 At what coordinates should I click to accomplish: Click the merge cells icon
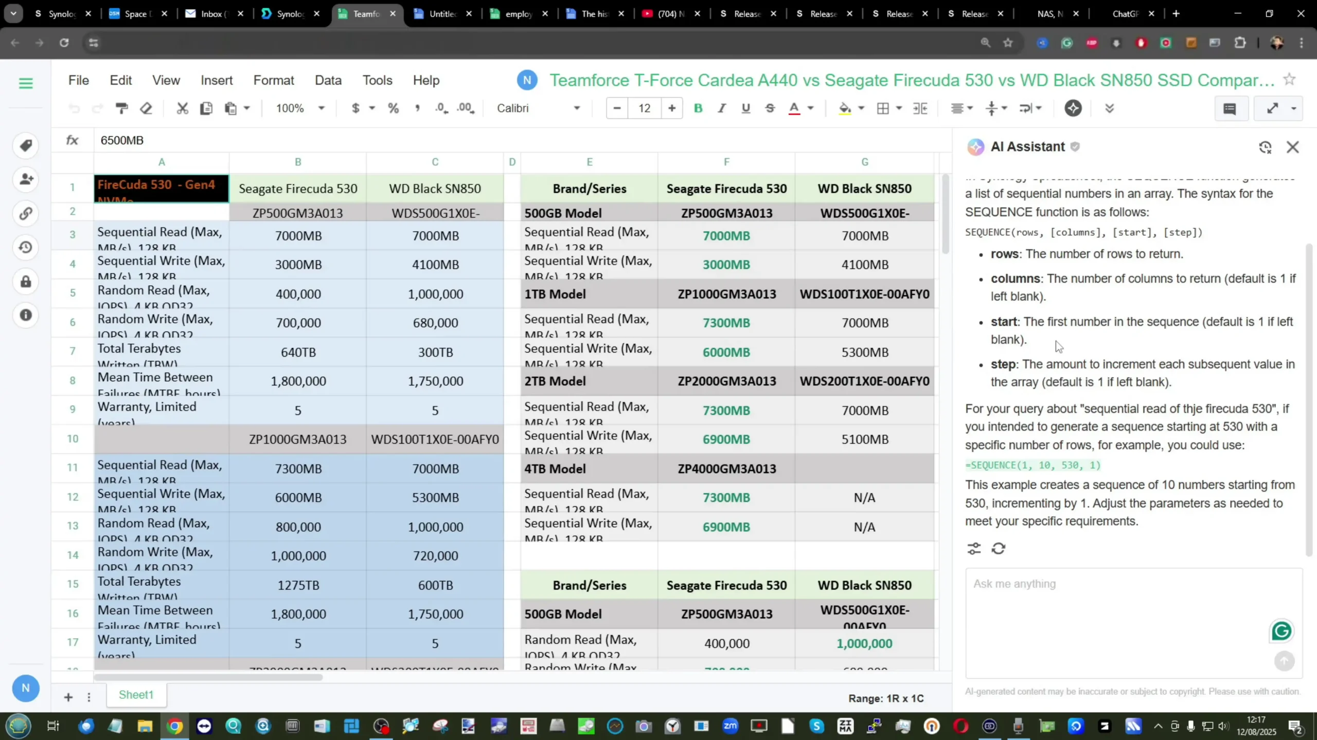[x=920, y=108]
